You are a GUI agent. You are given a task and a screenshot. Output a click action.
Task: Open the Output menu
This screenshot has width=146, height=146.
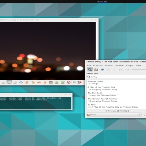pyautogui.click(x=130, y=65)
